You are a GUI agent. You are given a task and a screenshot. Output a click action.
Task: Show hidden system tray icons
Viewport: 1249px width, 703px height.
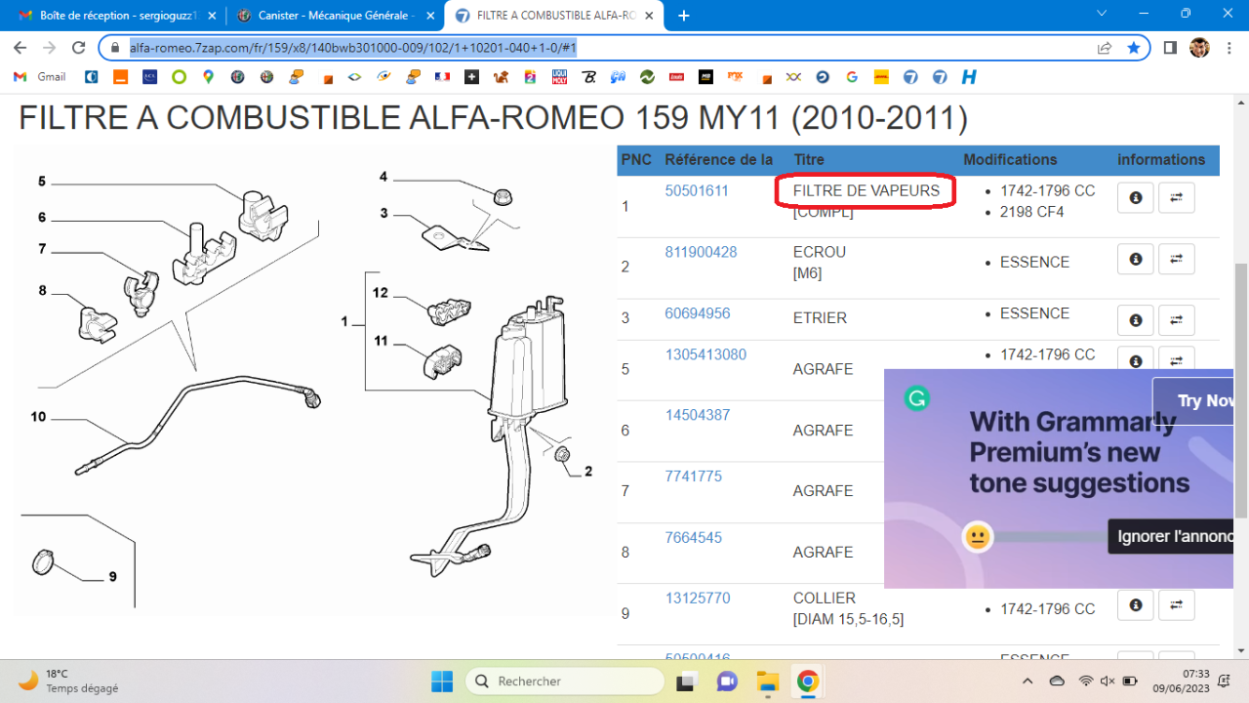[1027, 681]
